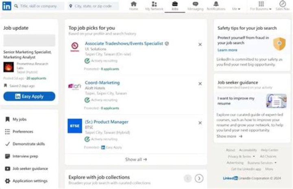293x189 pixels.
Task: Click the safety shield icon
Action: 279,44
